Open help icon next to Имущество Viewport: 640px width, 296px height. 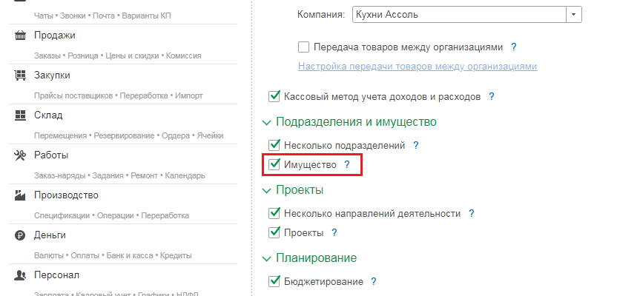[346, 165]
